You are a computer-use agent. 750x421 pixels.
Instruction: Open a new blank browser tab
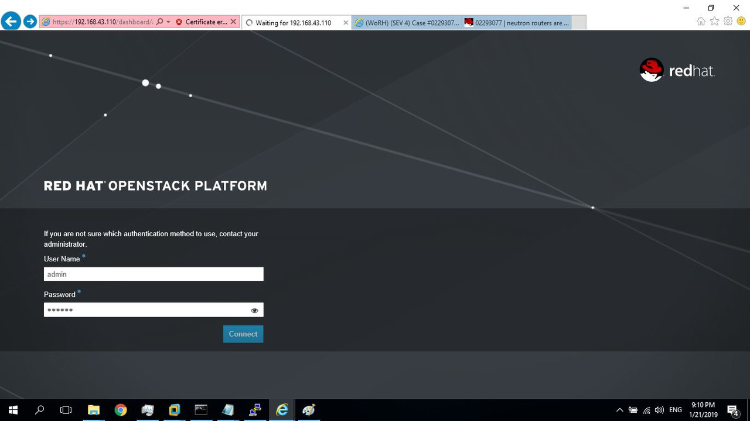coord(579,23)
